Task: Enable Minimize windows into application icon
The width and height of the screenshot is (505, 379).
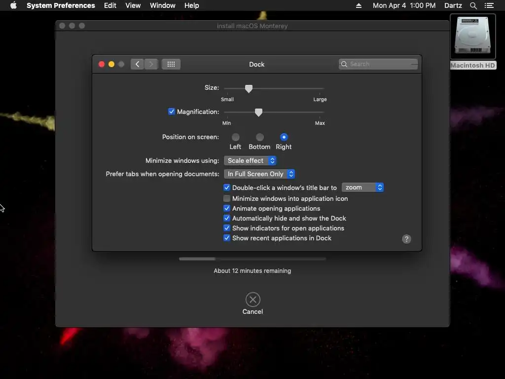Action: point(227,198)
